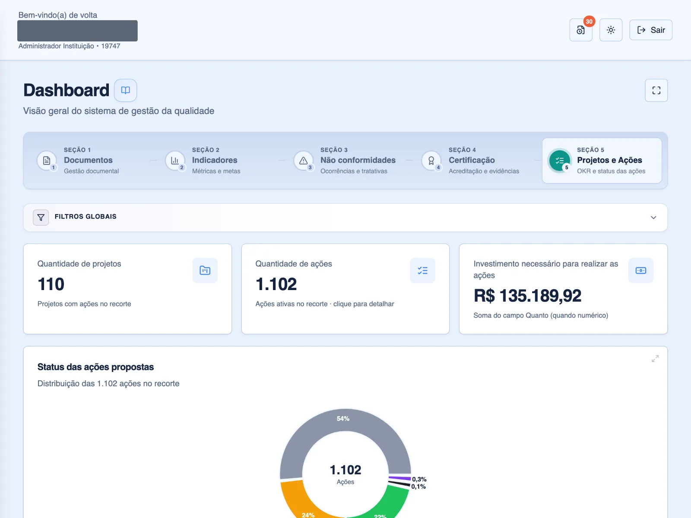
Task: Click the actions checklist icon in card
Action: pos(422,271)
